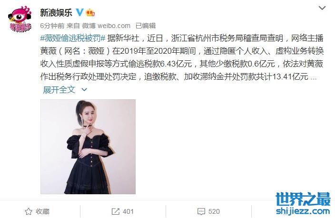The width and height of the screenshot is (335, 218).
Task: Follow the 微博 weibo.com source link
Action: (106, 26)
